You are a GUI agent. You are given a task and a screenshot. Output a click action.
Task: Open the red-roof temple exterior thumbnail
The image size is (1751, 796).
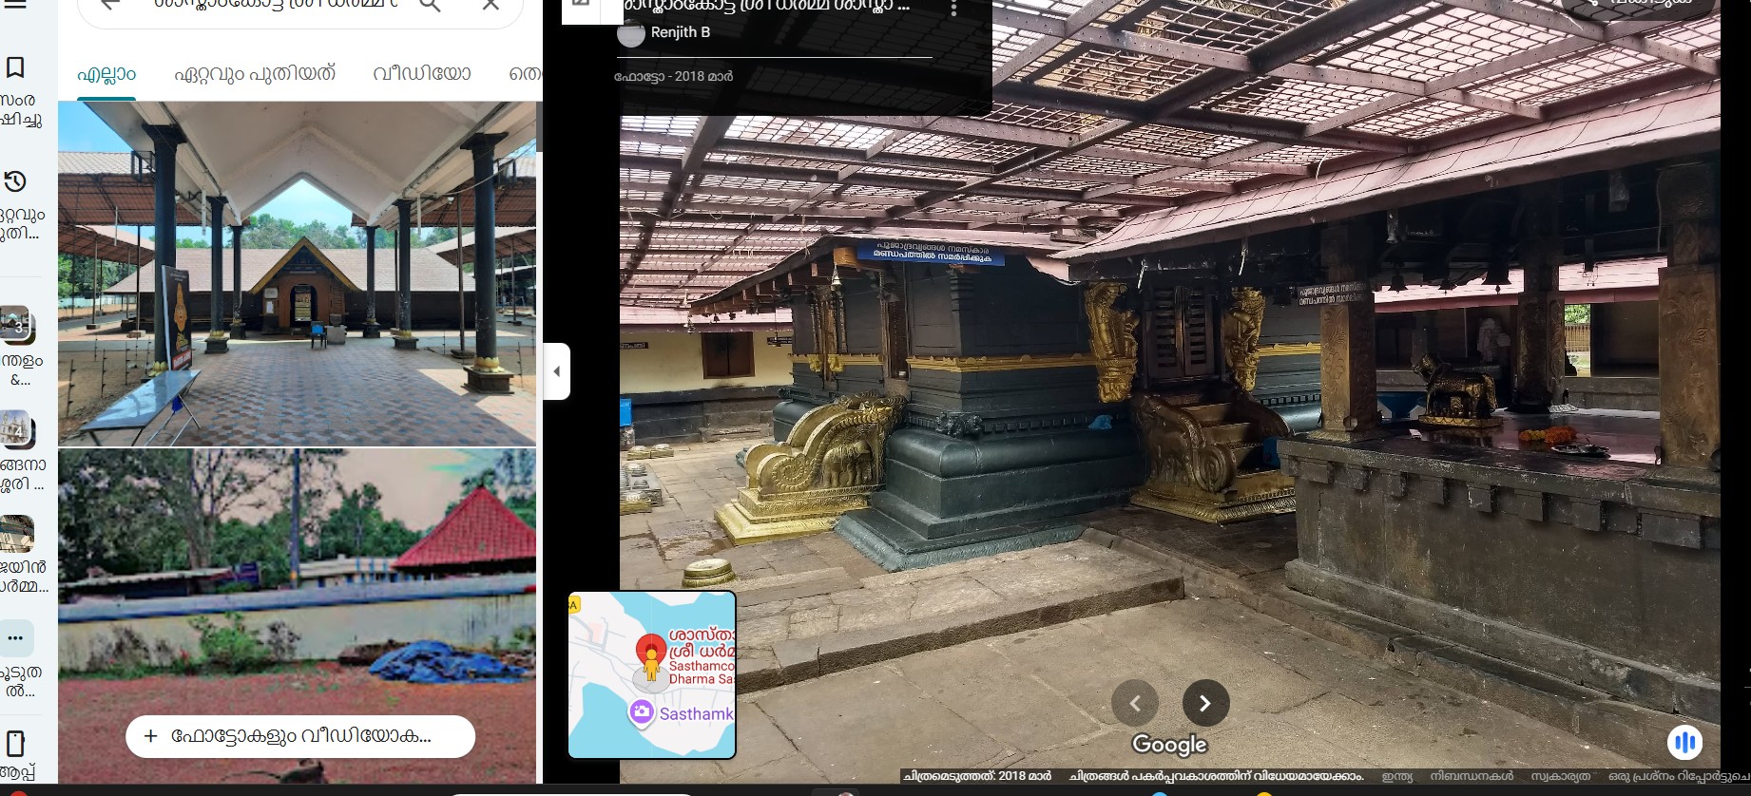[x=297, y=616]
